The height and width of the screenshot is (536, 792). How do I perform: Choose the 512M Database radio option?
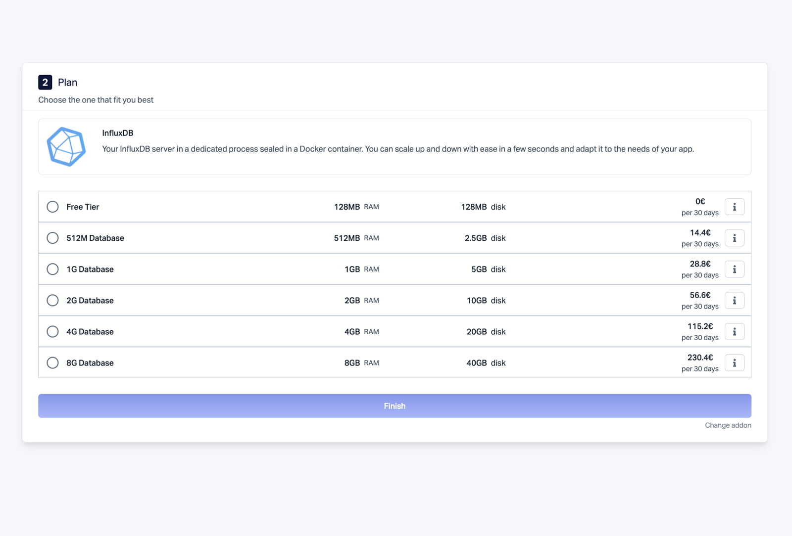point(52,238)
